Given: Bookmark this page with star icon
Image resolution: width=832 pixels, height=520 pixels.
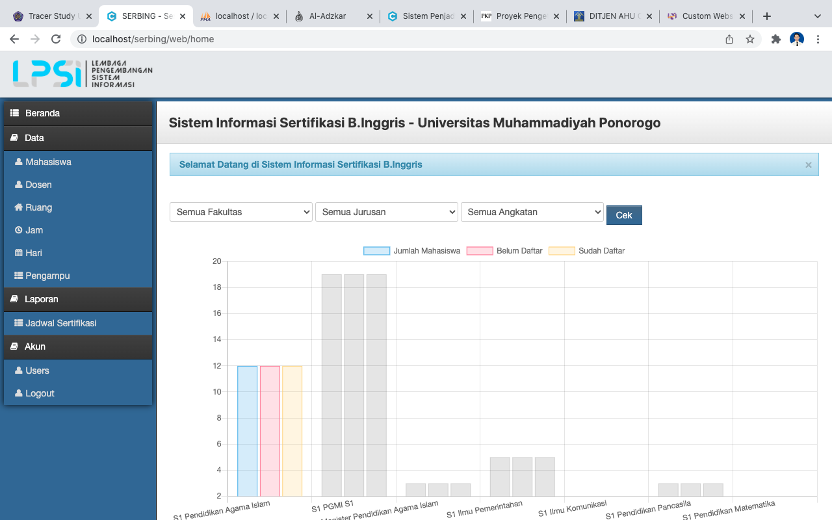Looking at the screenshot, I should (750, 39).
